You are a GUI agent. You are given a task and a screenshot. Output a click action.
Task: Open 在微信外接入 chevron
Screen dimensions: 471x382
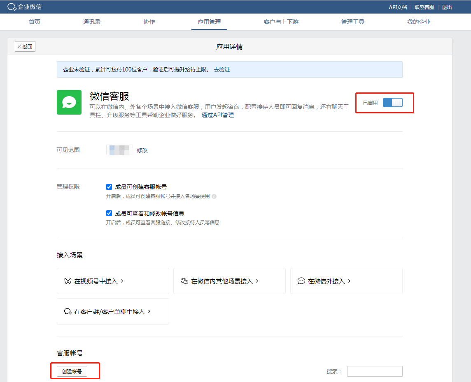(350, 281)
